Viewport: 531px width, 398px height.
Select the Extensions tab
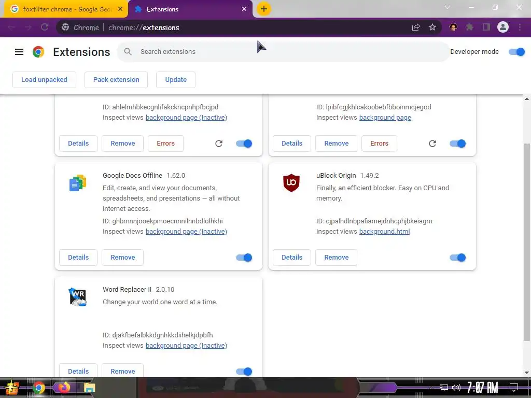190,9
